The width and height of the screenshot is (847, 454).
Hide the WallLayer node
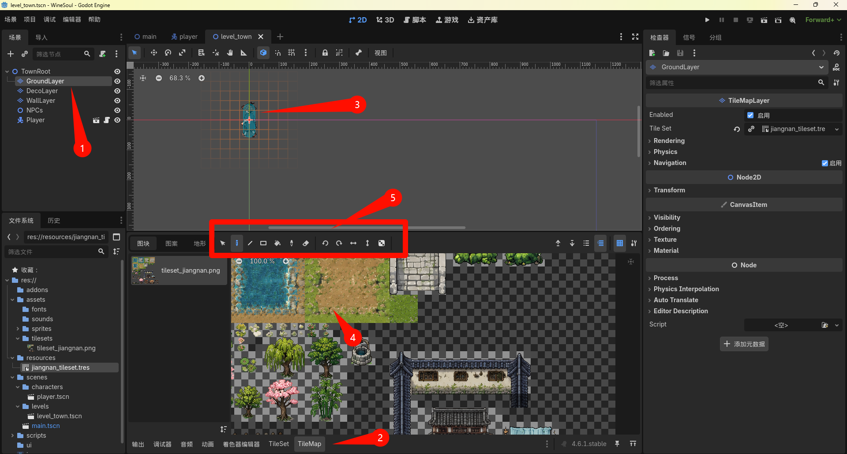tap(117, 101)
